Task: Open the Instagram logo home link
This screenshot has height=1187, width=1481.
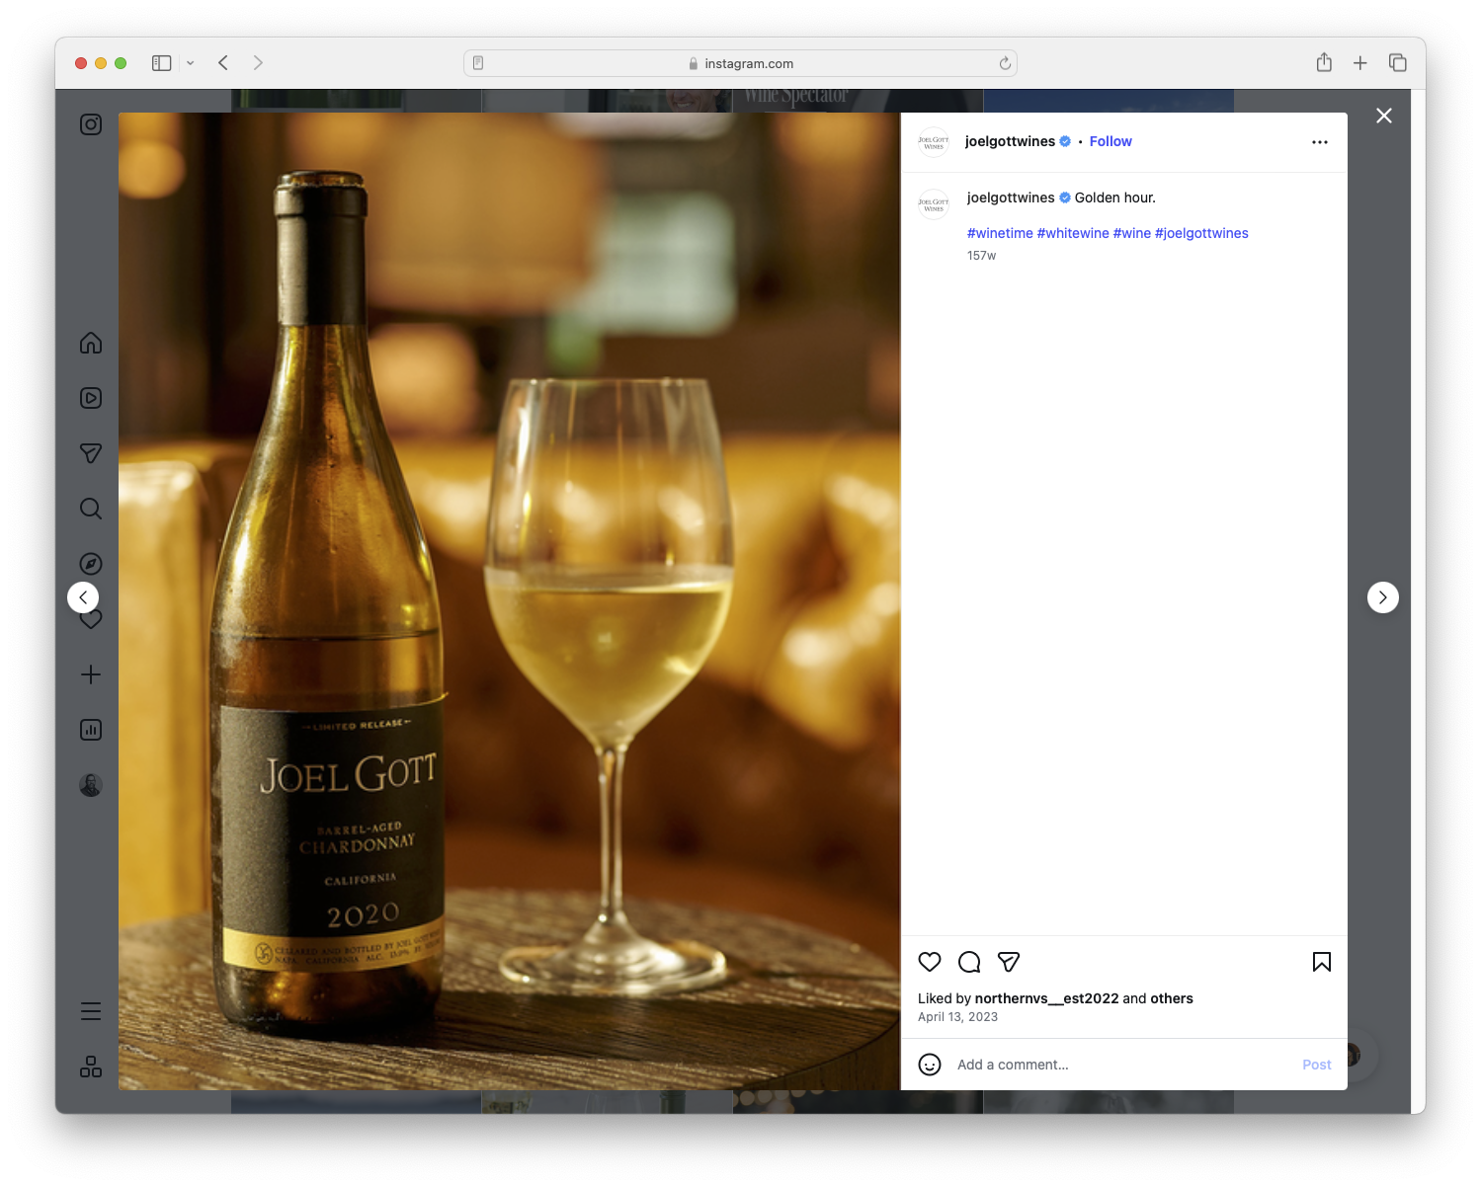Action: click(x=91, y=124)
